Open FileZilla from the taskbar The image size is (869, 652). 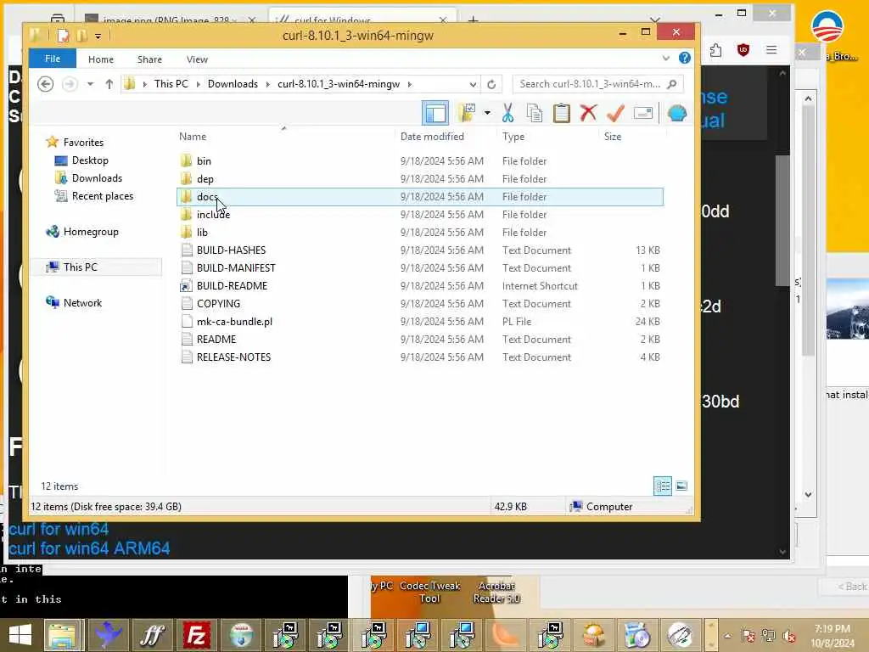click(196, 635)
